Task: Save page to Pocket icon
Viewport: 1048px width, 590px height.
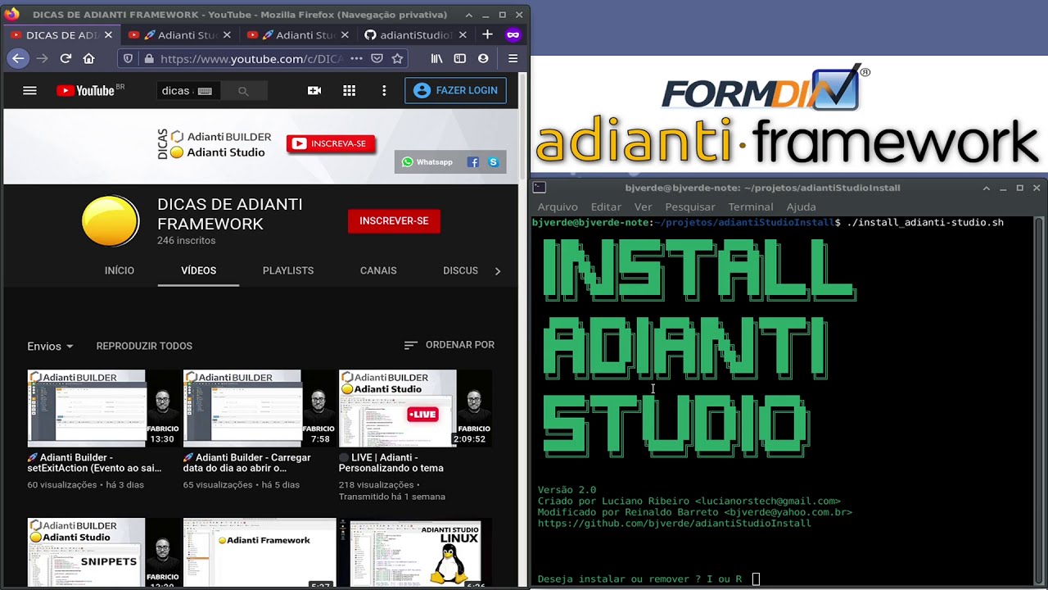Action: point(377,58)
